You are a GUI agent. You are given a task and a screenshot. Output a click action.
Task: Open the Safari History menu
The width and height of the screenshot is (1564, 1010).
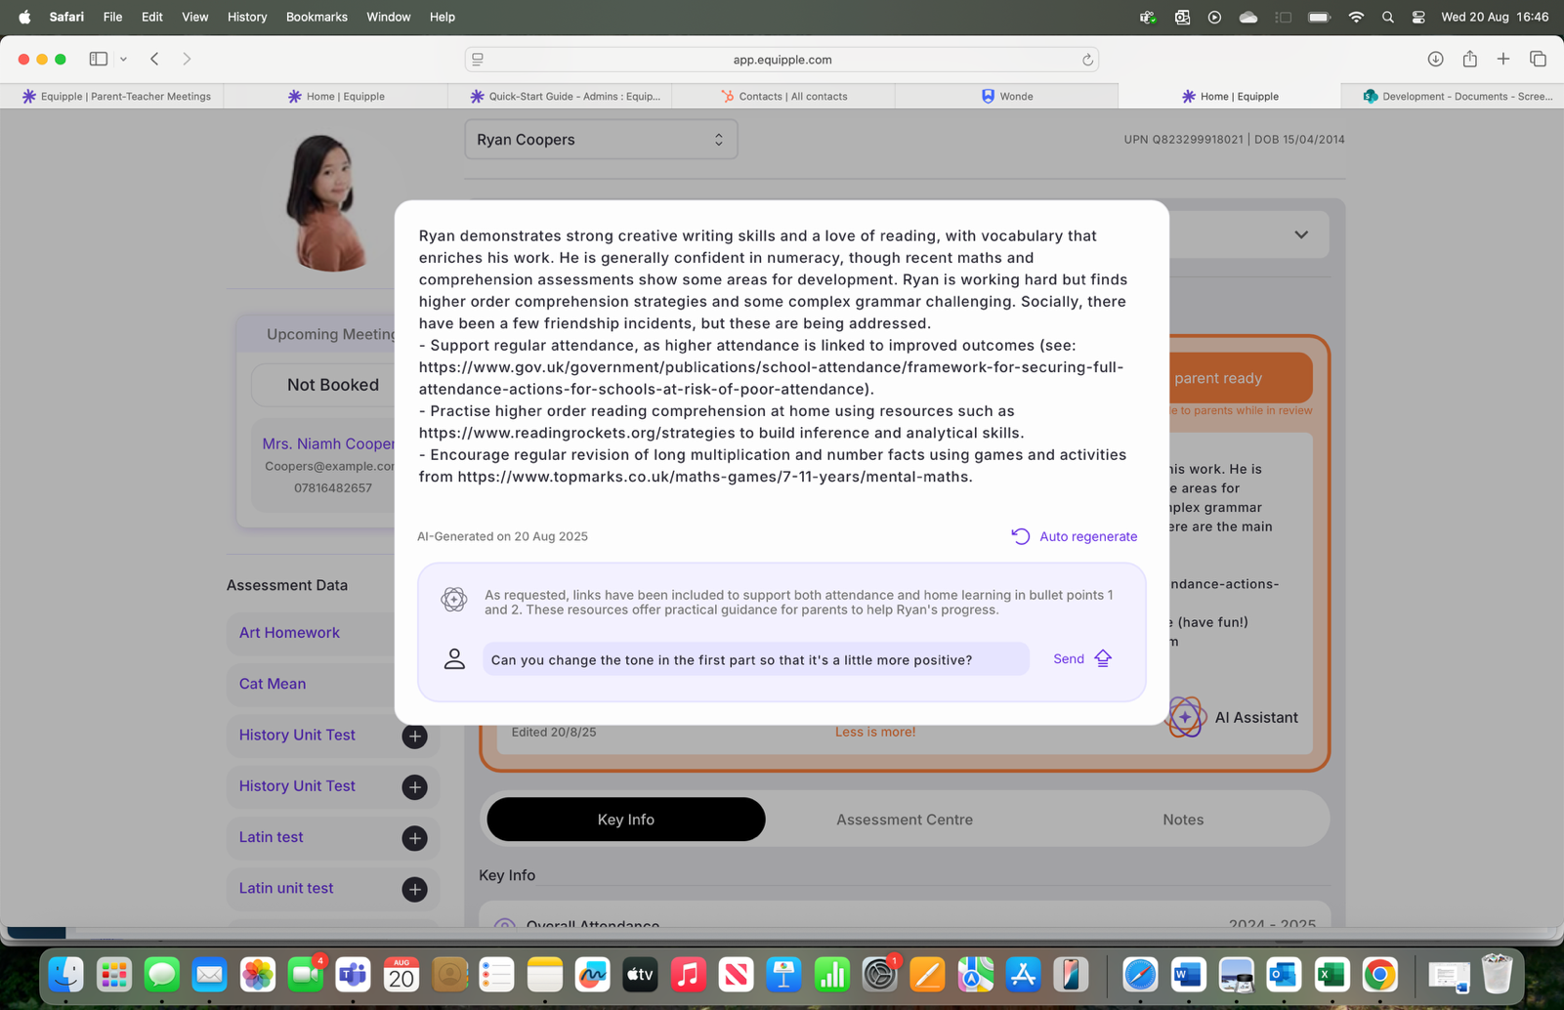pyautogui.click(x=246, y=17)
